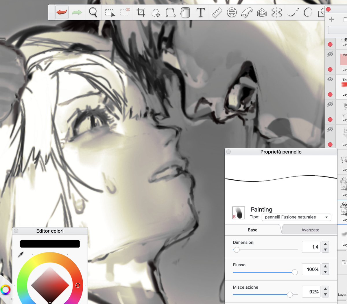The height and width of the screenshot is (304, 347).
Task: Open the Distort transform tool
Action: pos(171,12)
